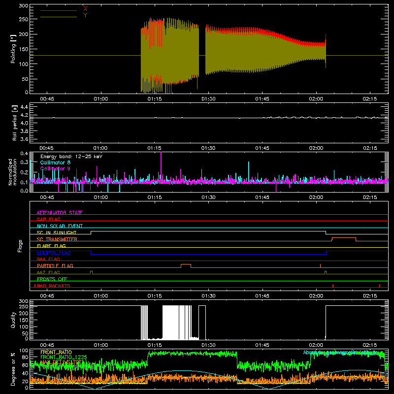Click the olive Y legend line
Viewport: 394px width, 394px height.
(x=59, y=17)
